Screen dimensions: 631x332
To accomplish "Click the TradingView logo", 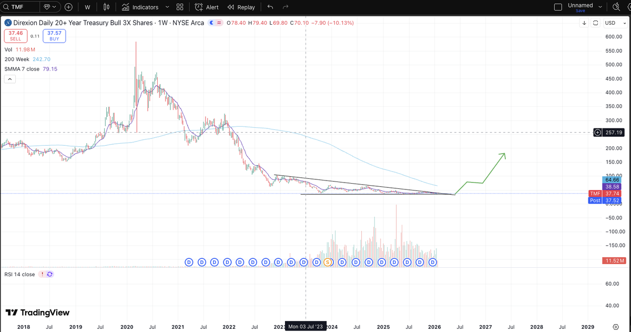I will point(37,313).
